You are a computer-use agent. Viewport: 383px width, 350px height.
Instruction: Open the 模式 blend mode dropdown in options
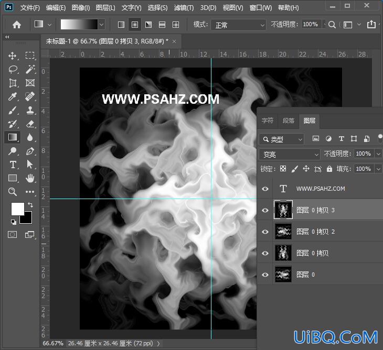click(238, 25)
